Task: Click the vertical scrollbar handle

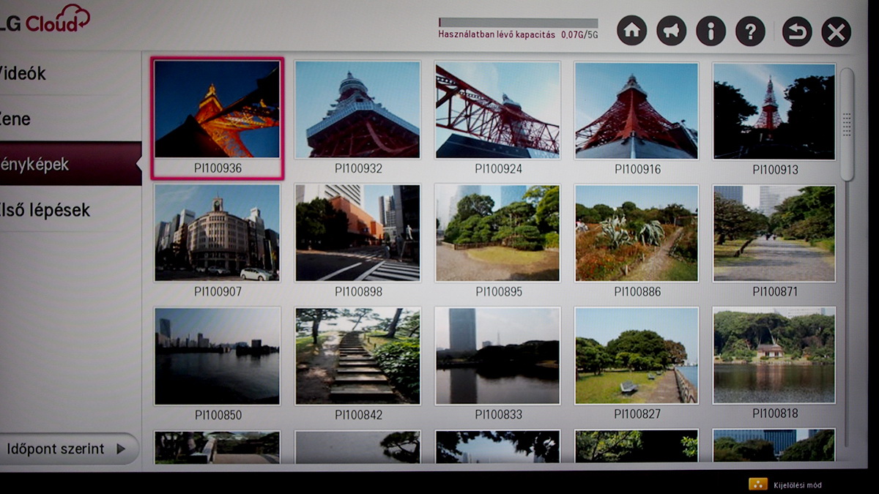Action: (847, 124)
